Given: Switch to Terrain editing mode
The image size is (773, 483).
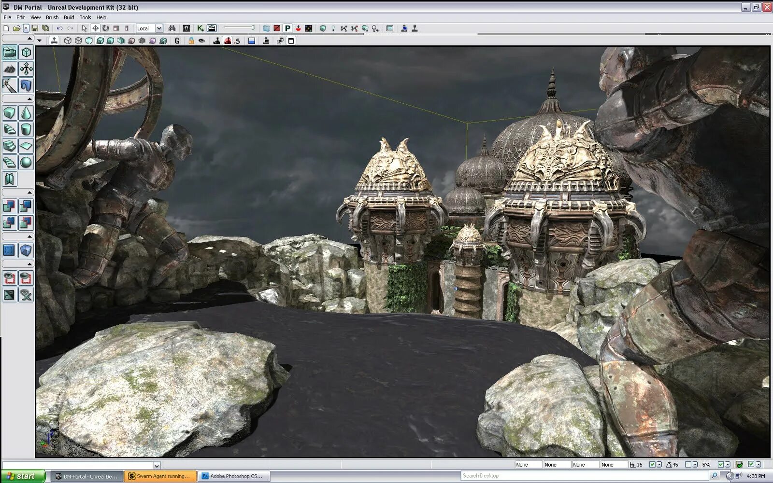Looking at the screenshot, I should pyautogui.click(x=10, y=69).
